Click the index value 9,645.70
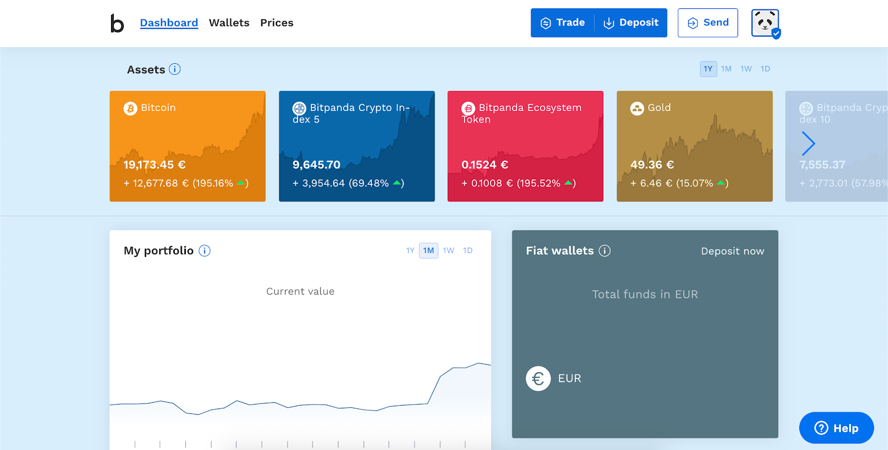This screenshot has width=888, height=450. coord(316,165)
